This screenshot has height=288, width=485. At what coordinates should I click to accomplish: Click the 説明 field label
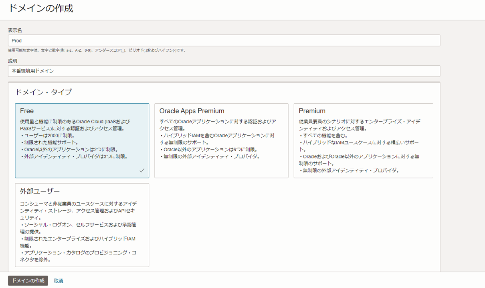12,61
